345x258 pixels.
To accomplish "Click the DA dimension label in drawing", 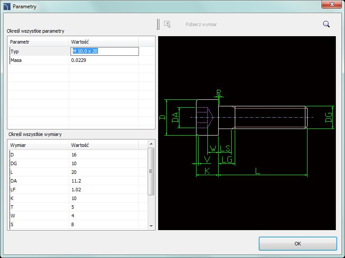I will tap(175, 117).
